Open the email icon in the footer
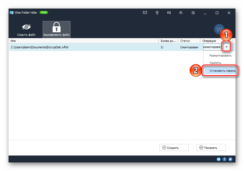The image size is (244, 171). pyautogui.click(x=219, y=159)
